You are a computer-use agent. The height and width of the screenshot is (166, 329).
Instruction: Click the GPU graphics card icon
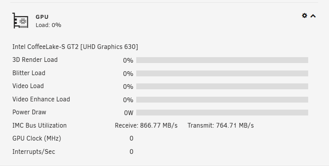click(x=20, y=20)
